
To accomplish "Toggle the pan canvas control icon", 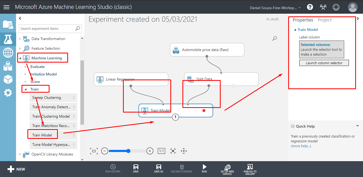I will pos(184,151).
